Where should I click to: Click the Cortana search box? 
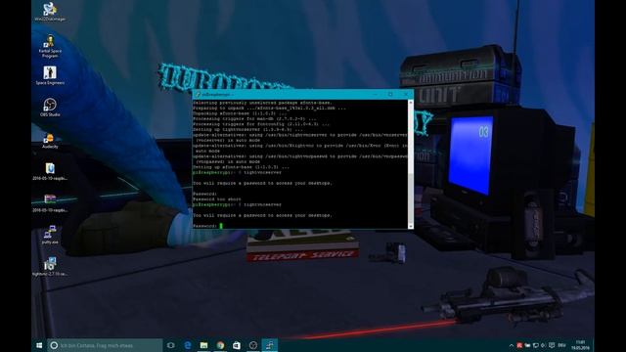click(x=105, y=345)
